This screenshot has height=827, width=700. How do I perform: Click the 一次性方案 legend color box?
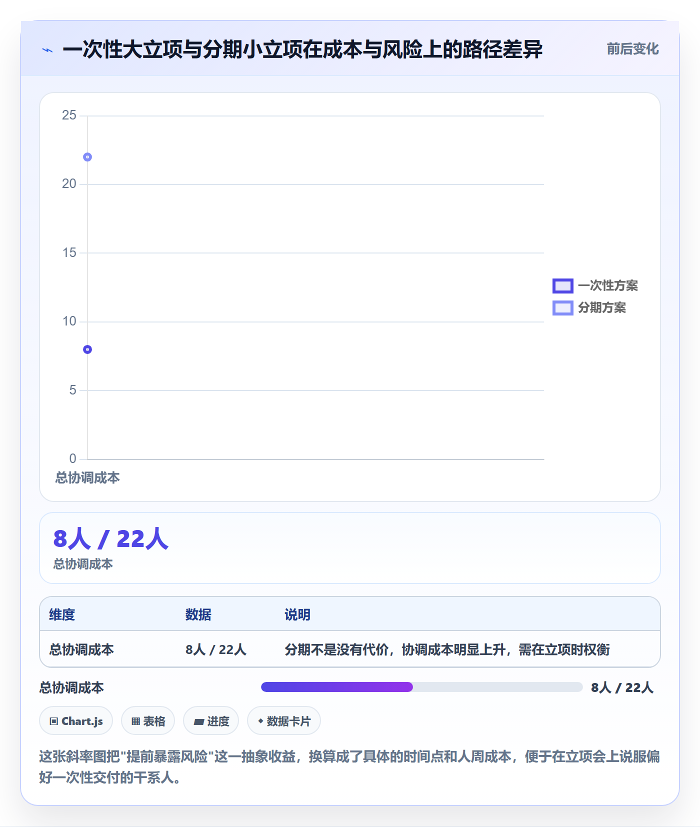(562, 286)
